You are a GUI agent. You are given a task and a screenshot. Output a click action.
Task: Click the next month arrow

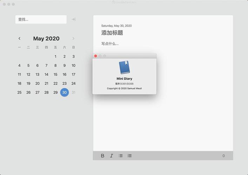pyautogui.click(x=73, y=38)
